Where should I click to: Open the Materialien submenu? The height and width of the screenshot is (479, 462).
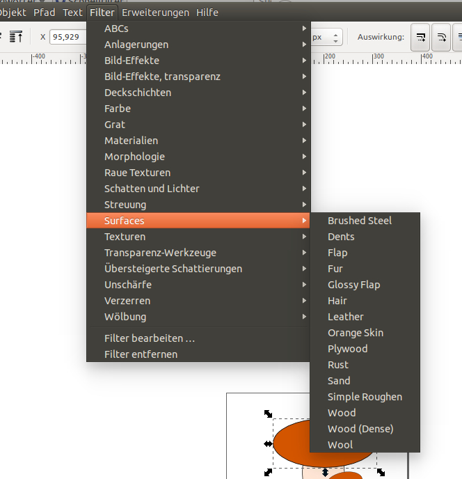[198, 141]
